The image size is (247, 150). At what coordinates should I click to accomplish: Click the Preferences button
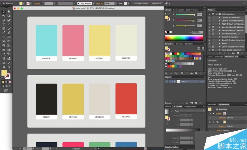(x=157, y=3)
